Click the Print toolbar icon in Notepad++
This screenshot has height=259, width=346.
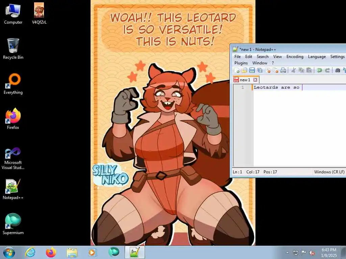(283, 70)
